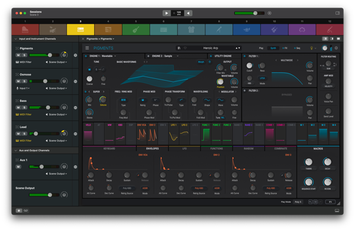Image resolution: width=355 pixels, height=230 pixels.
Task: Toggle the right sidebar panel icon
Action: click(337, 13)
